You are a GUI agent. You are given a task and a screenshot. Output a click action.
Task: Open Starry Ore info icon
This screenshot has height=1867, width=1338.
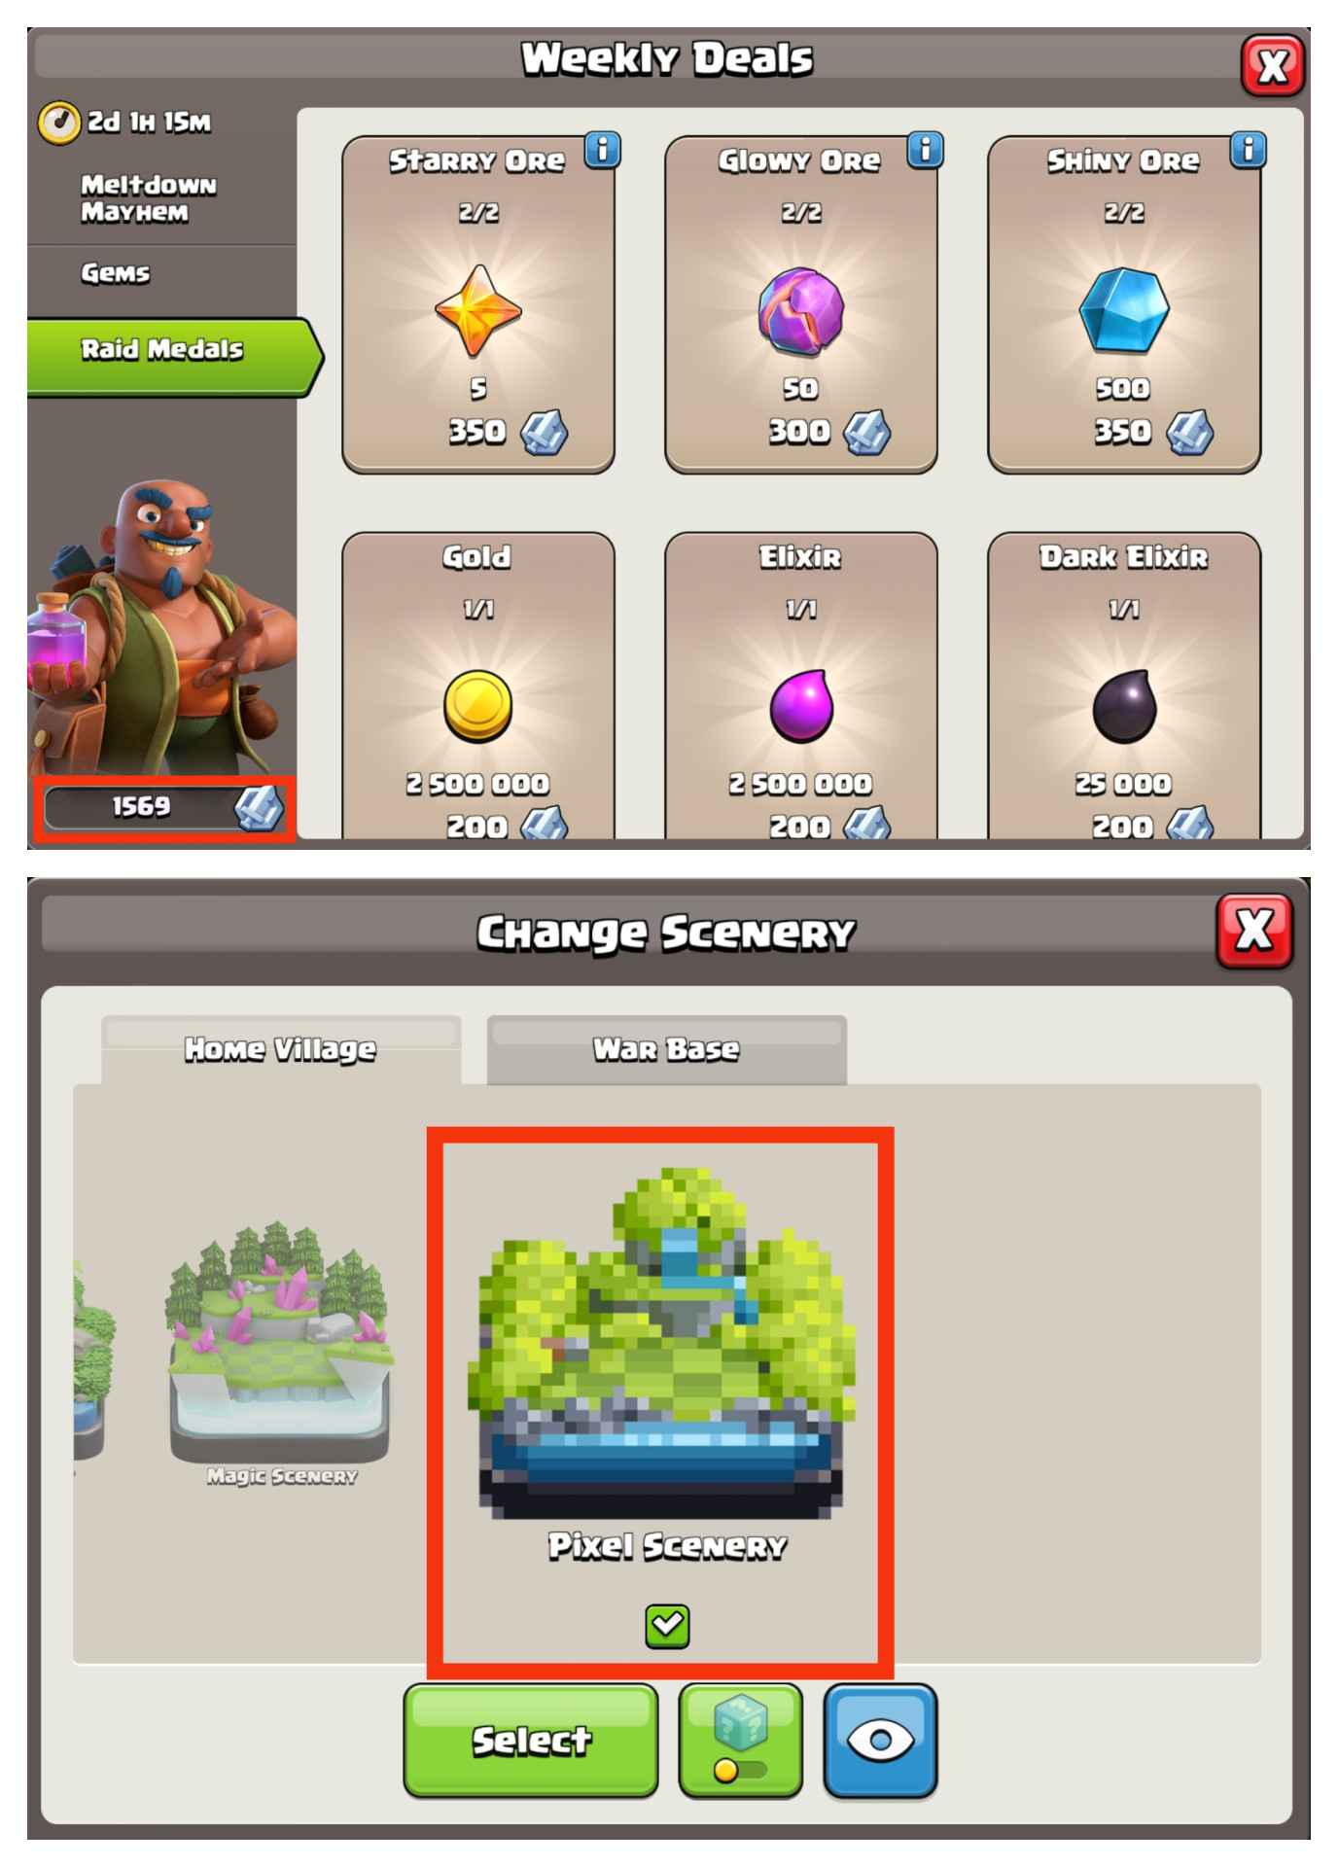603,150
